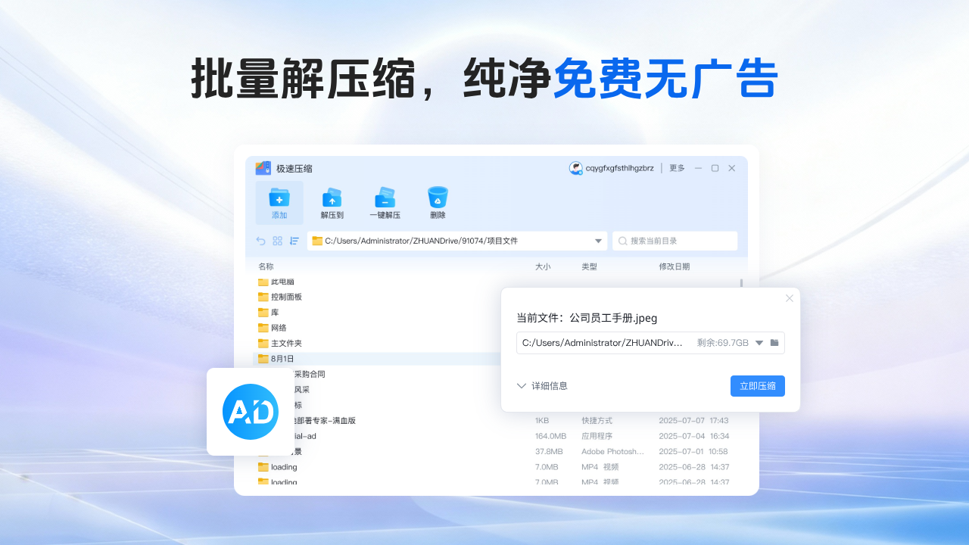Viewport: 969px width, 545px height.
Task: Use the 一键解压 one-click extract icon
Action: click(385, 199)
